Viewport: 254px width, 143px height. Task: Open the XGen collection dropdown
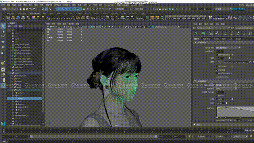pos(214,28)
